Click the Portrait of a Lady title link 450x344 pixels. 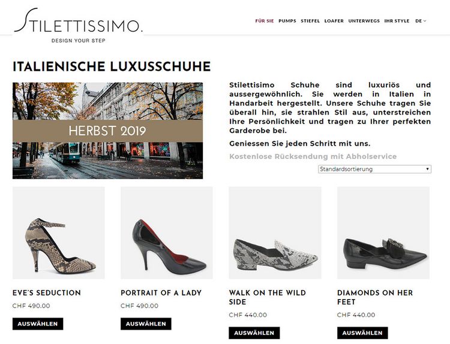(161, 292)
